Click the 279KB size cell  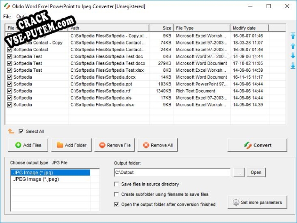click(x=165, y=63)
